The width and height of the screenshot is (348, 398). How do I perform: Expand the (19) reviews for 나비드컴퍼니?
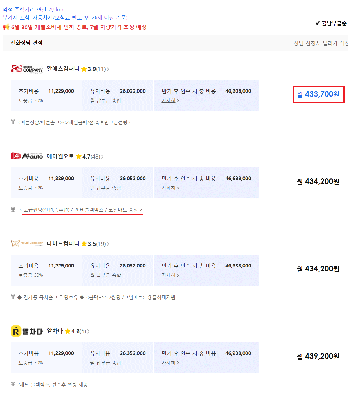click(x=101, y=243)
